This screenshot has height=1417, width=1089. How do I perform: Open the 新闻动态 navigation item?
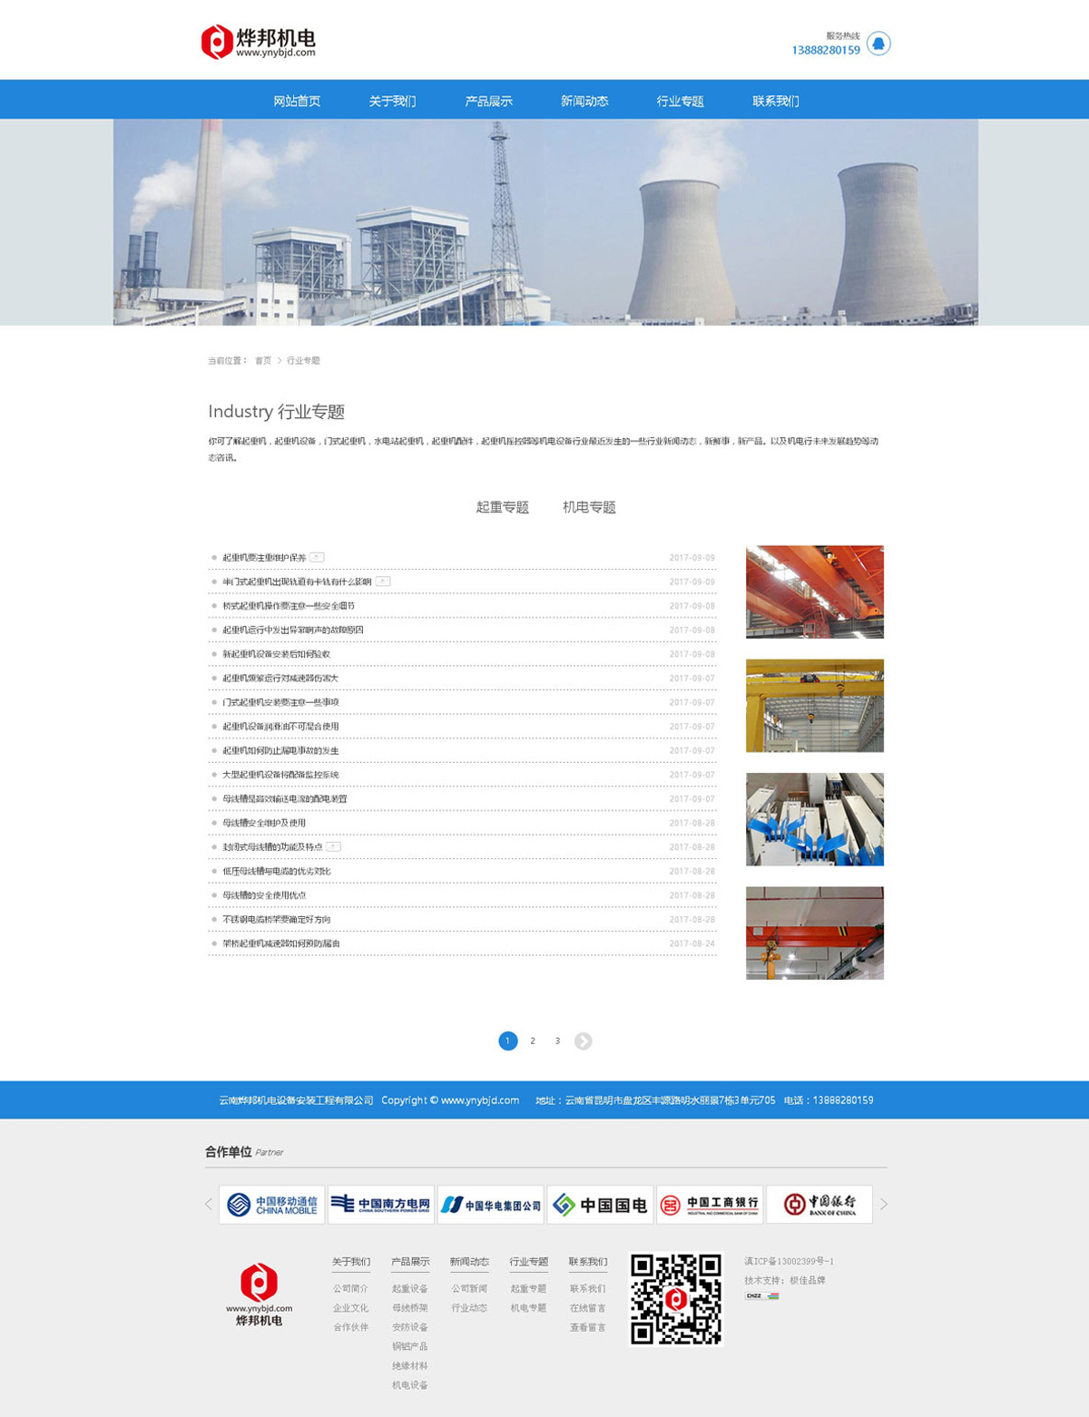click(x=584, y=101)
